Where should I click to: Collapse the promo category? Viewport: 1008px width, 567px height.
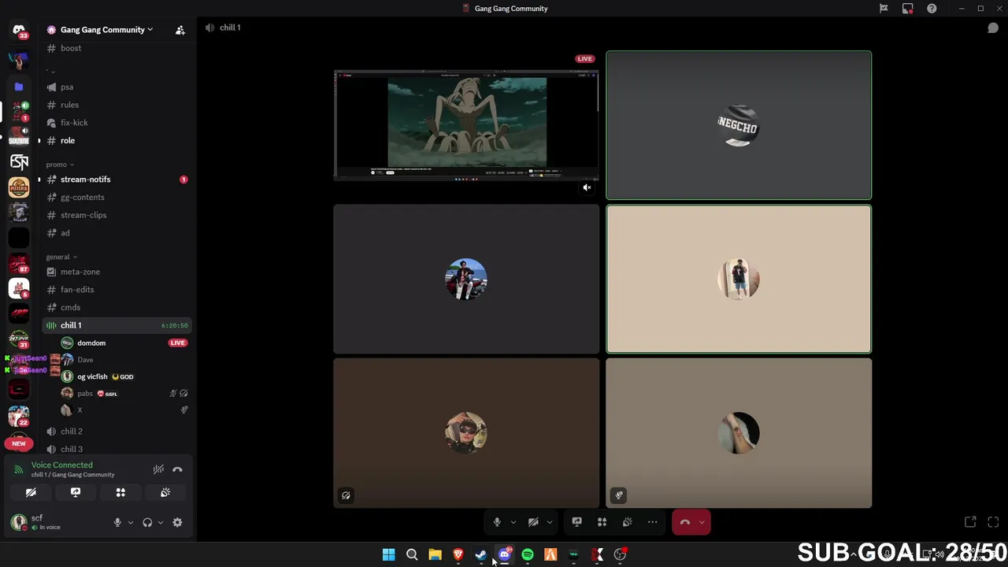[x=60, y=165]
